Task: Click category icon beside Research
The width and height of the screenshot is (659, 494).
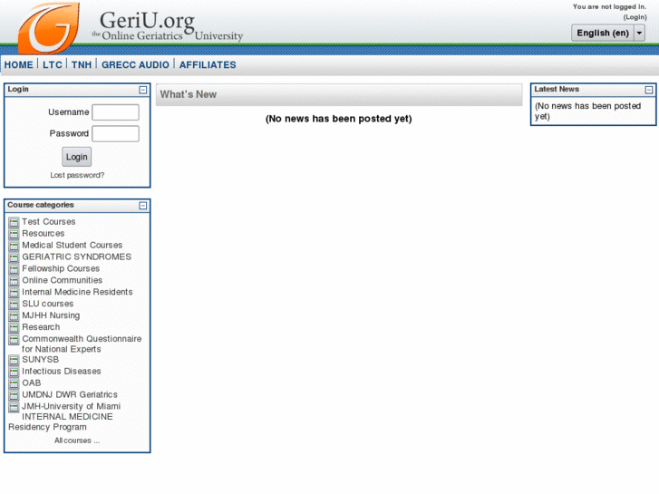Action: pyautogui.click(x=14, y=327)
